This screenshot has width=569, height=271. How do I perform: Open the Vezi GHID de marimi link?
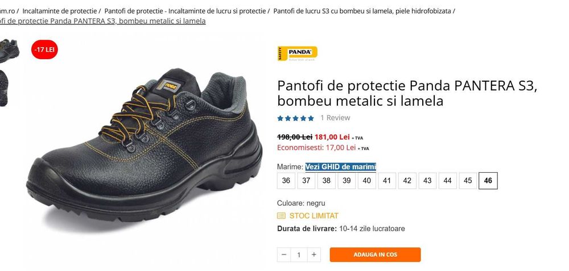pos(340,167)
